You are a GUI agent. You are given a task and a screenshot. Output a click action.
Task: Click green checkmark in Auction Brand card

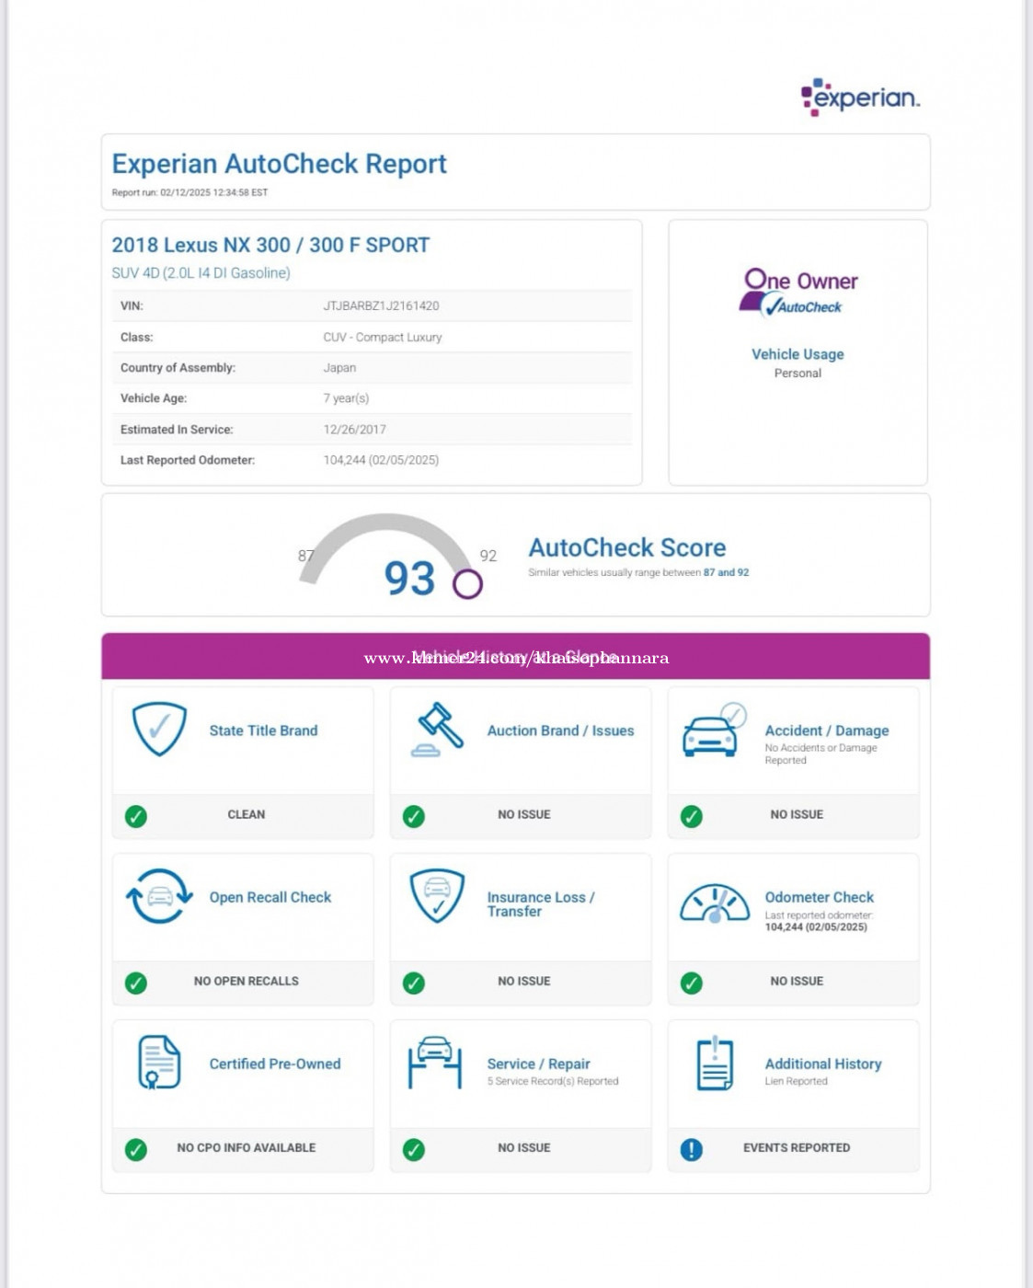click(414, 816)
